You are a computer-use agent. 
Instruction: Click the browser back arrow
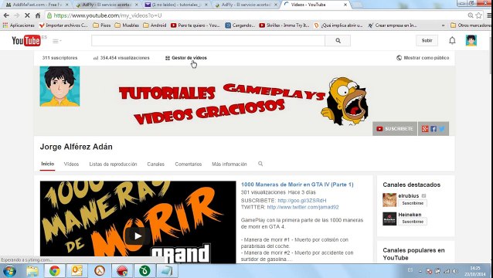point(6,15)
